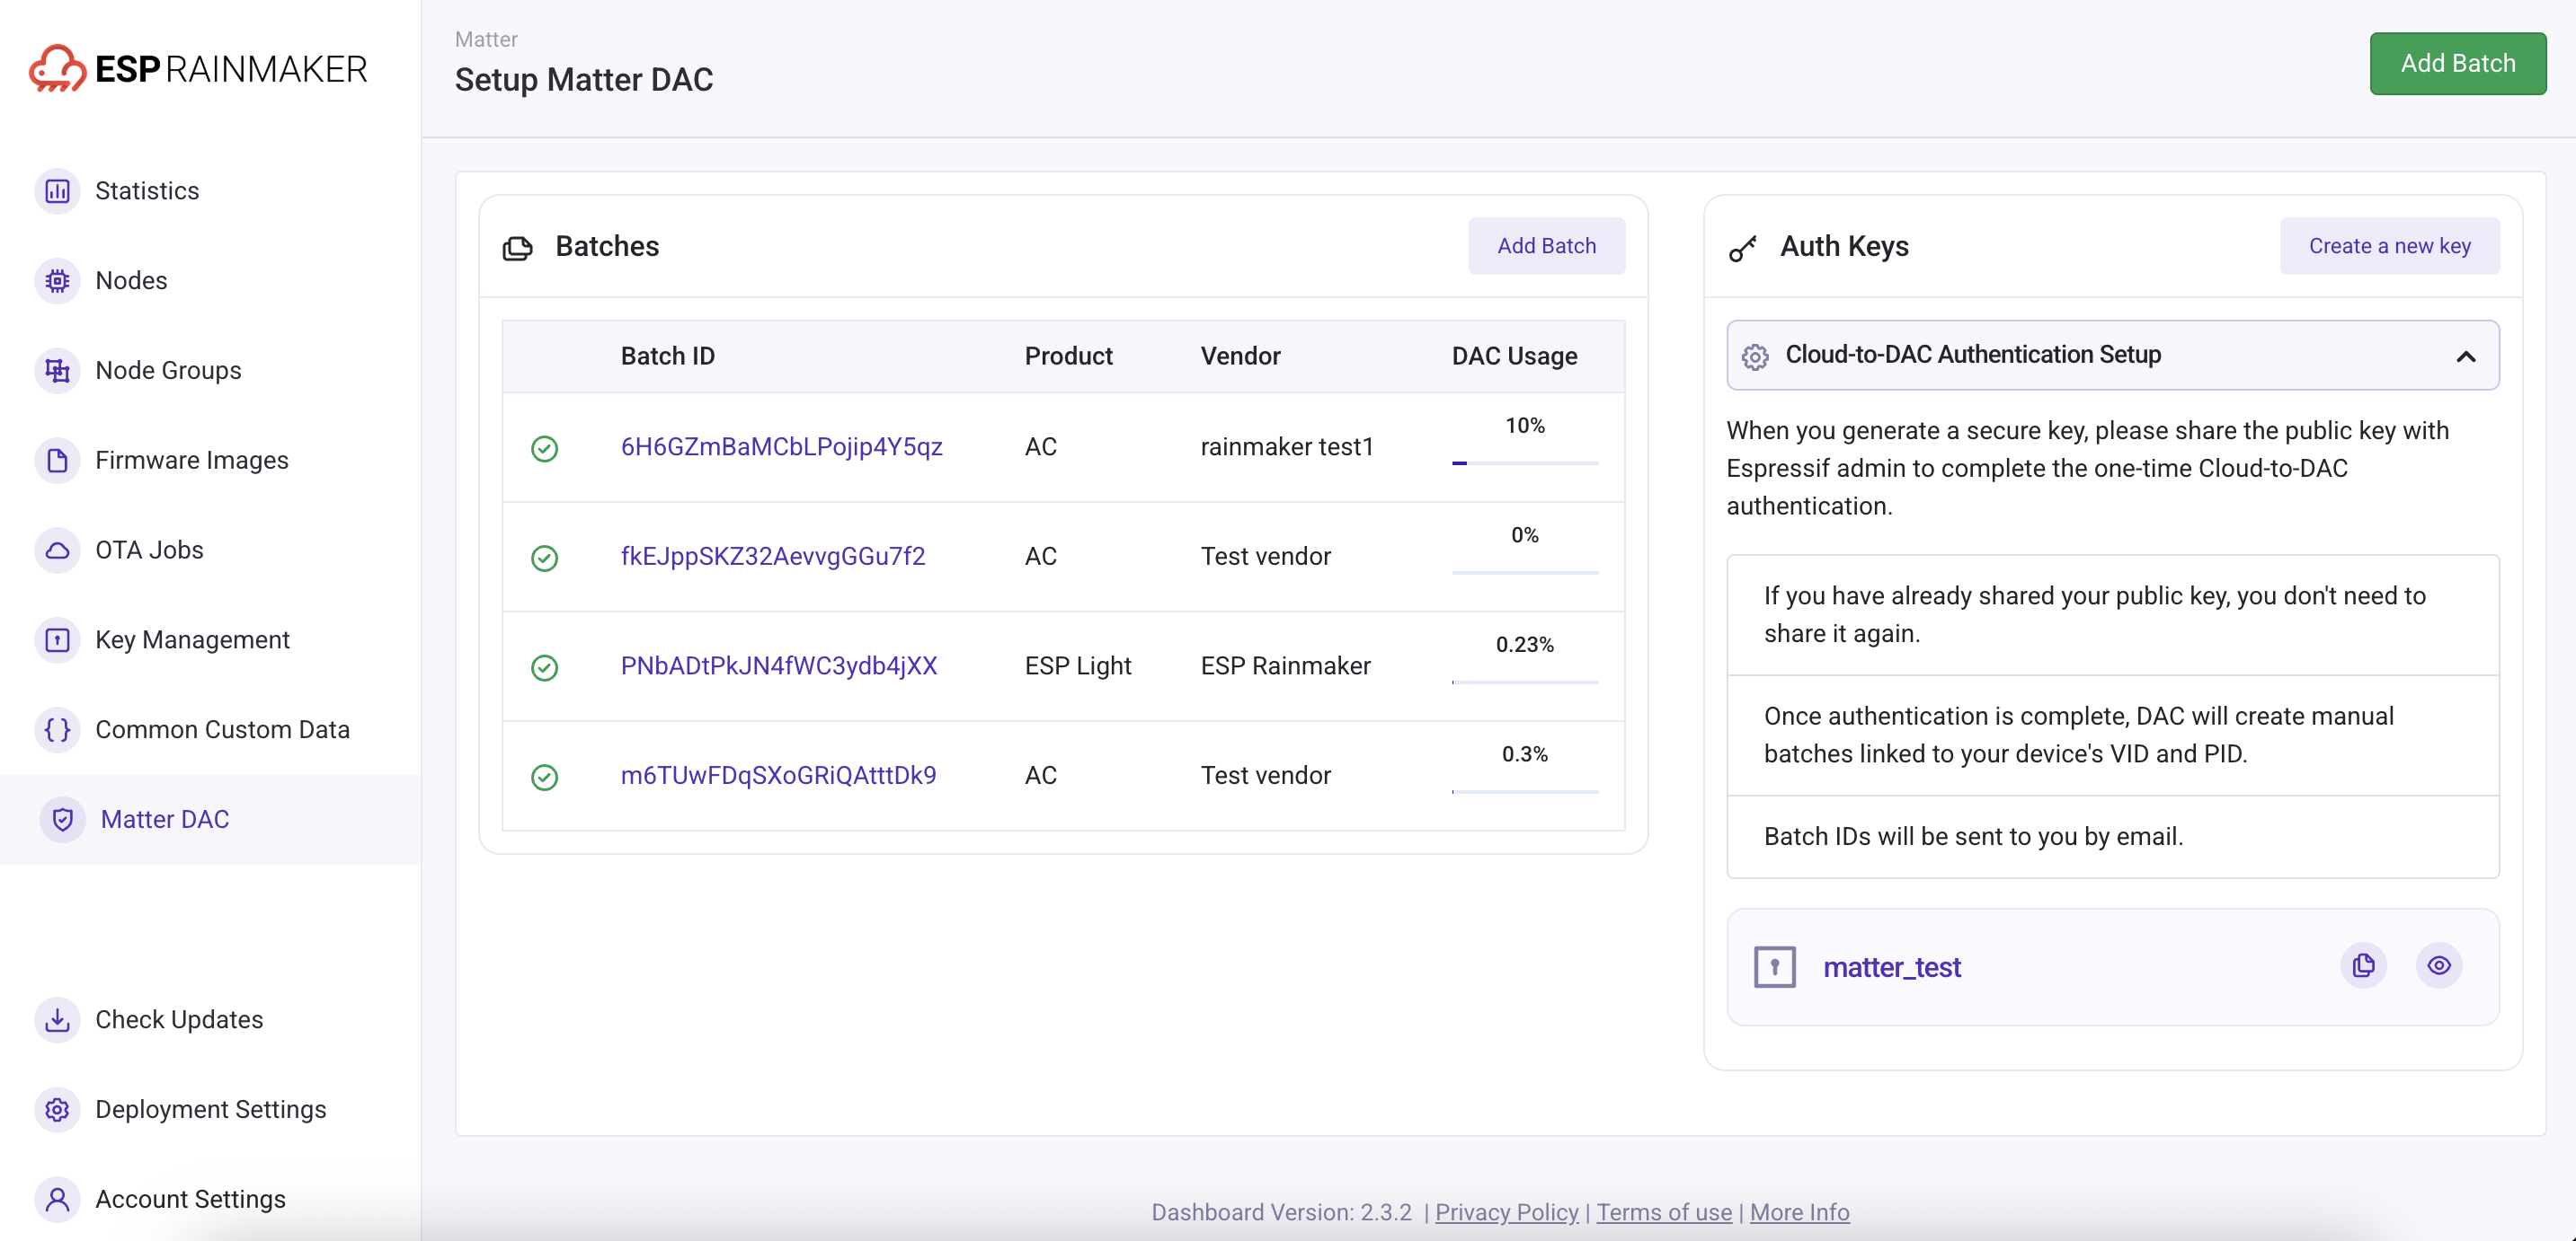Click the Key Management lock icon

(x=57, y=639)
